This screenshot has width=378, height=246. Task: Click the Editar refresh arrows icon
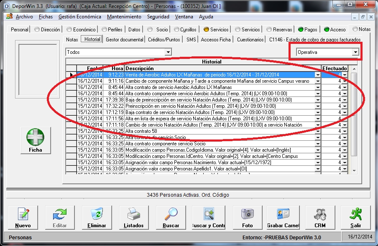coord(60,214)
